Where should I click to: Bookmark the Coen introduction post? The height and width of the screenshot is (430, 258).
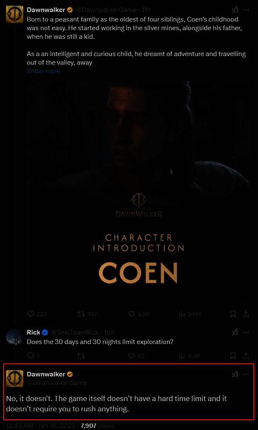pos(233,314)
